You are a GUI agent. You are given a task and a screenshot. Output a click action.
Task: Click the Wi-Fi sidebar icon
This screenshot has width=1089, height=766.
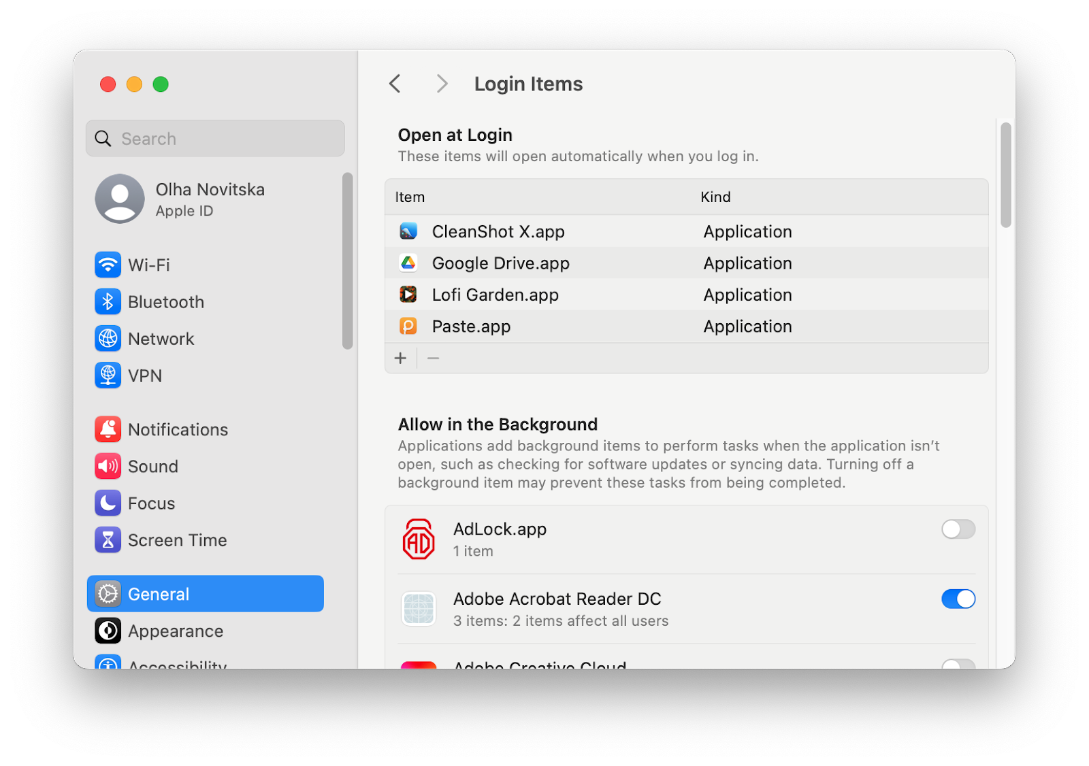(108, 265)
